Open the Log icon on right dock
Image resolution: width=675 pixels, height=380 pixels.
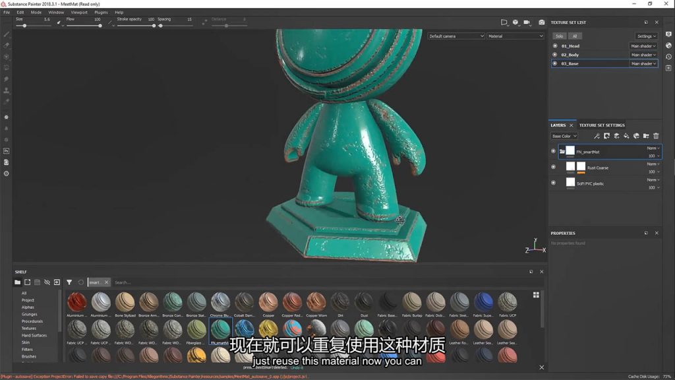[x=668, y=68]
